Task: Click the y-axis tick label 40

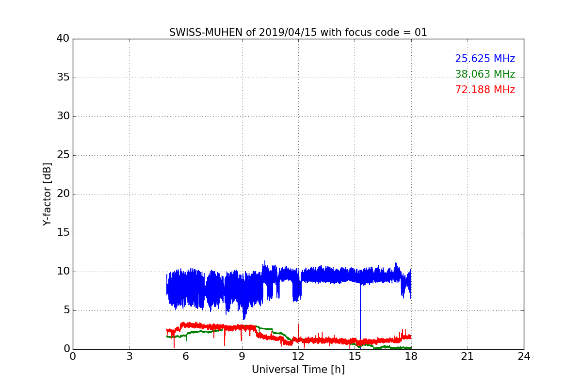Action: click(63, 39)
